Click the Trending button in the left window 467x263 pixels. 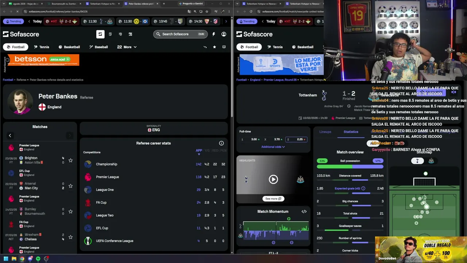[13, 21]
